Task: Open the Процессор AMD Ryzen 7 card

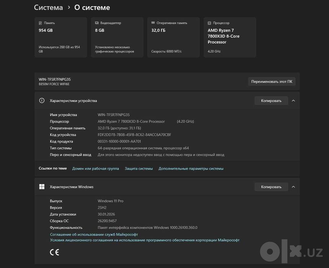Action: [230, 37]
